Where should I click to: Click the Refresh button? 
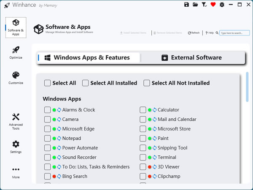point(194,33)
